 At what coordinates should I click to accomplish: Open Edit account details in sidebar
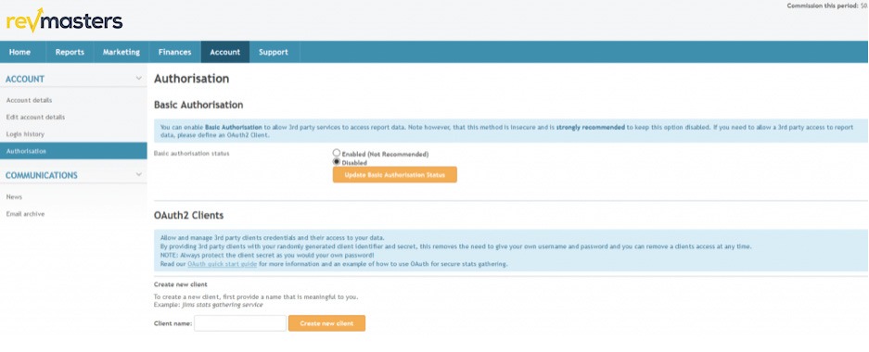tap(35, 118)
